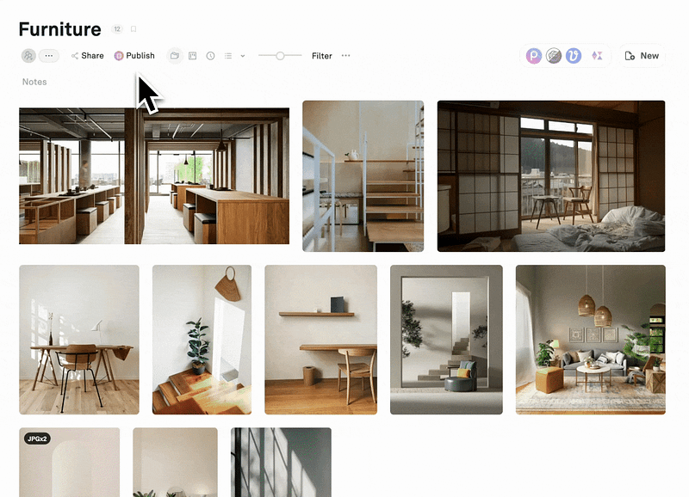
Task: Click the blue V plugin icon
Action: (574, 56)
